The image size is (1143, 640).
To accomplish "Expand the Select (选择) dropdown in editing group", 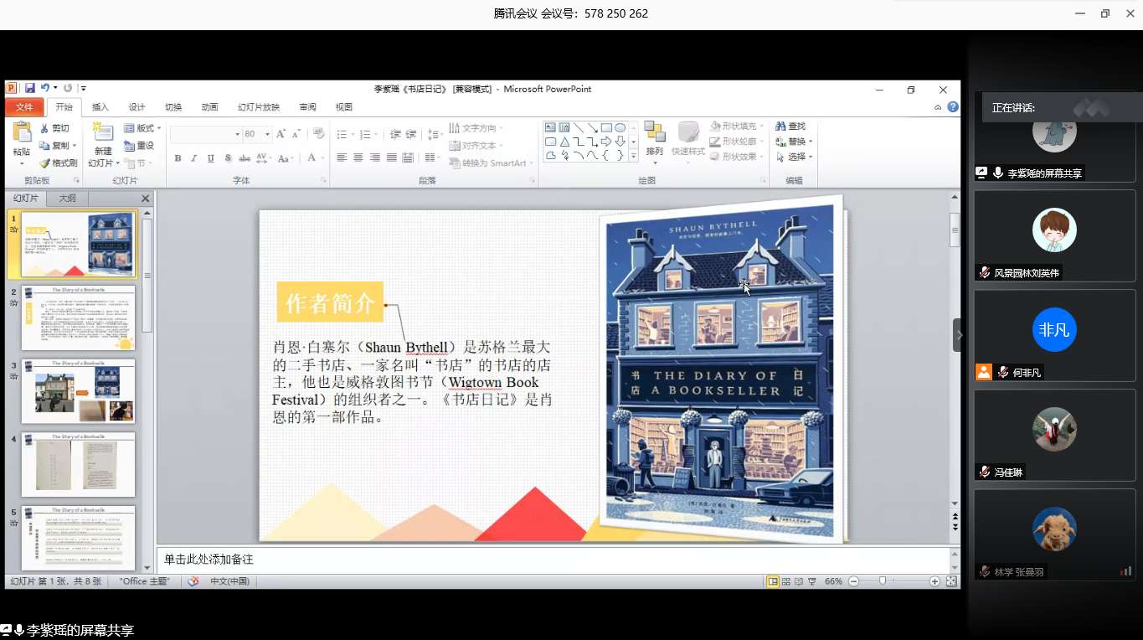I will 795,157.
